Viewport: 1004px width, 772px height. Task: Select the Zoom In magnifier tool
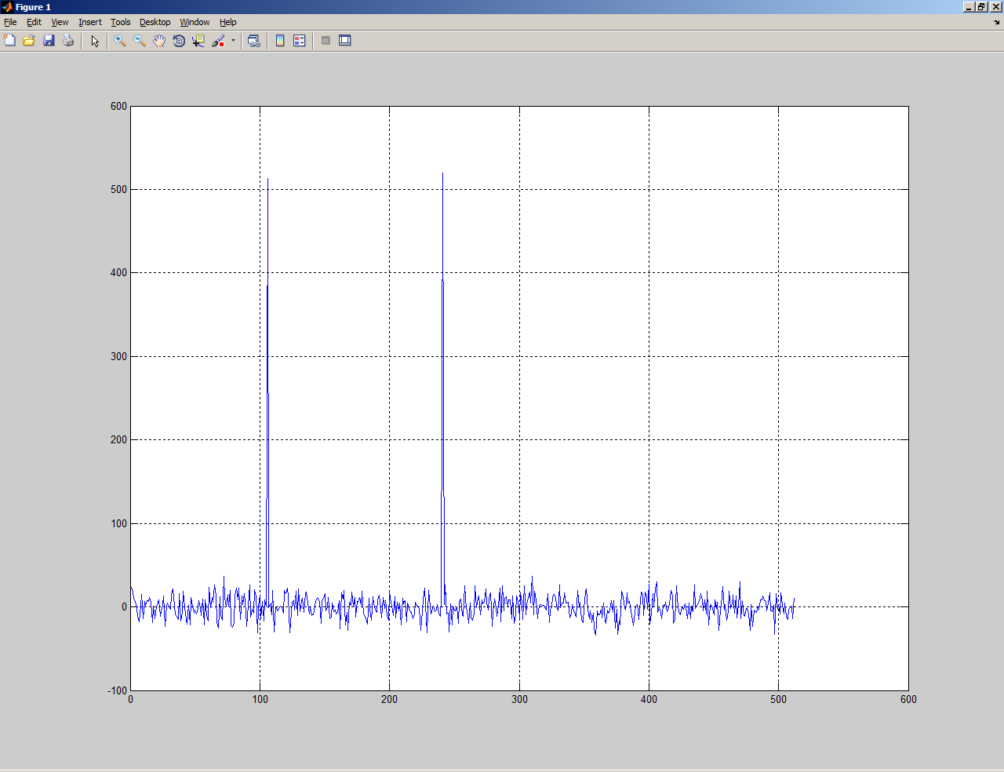tap(120, 41)
